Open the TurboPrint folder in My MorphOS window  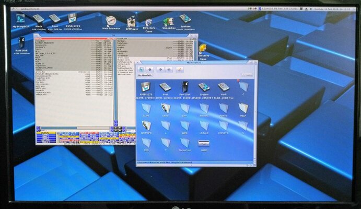click(184, 143)
